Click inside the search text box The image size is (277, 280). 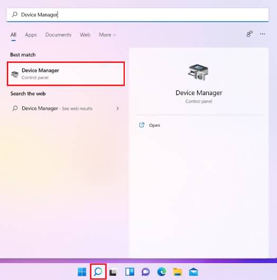pos(137,15)
